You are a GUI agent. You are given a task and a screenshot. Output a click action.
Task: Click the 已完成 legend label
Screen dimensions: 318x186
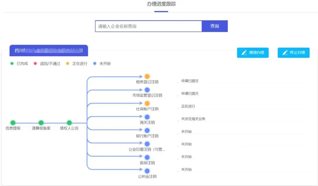point(22,63)
